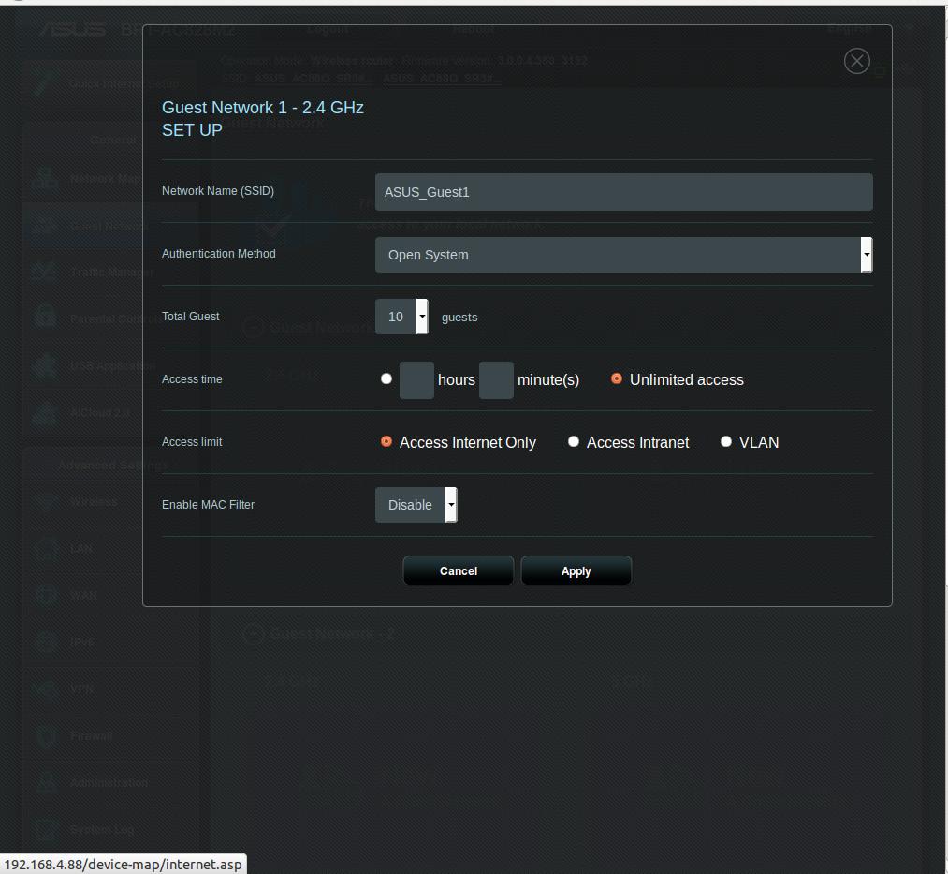Viewport: 948px width, 874px height.
Task: Edit the Network Name (SSID) field
Action: click(x=623, y=192)
